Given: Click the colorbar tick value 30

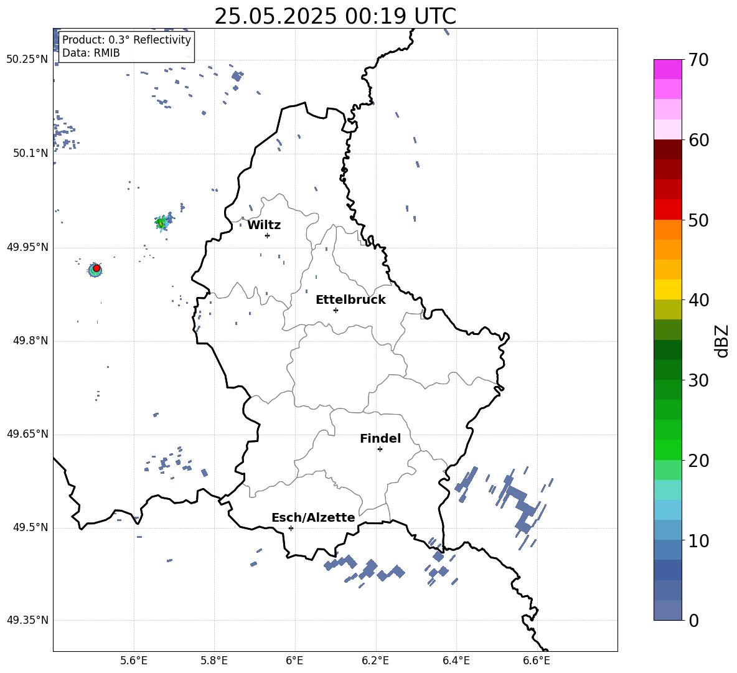Looking at the screenshot, I should pos(698,380).
